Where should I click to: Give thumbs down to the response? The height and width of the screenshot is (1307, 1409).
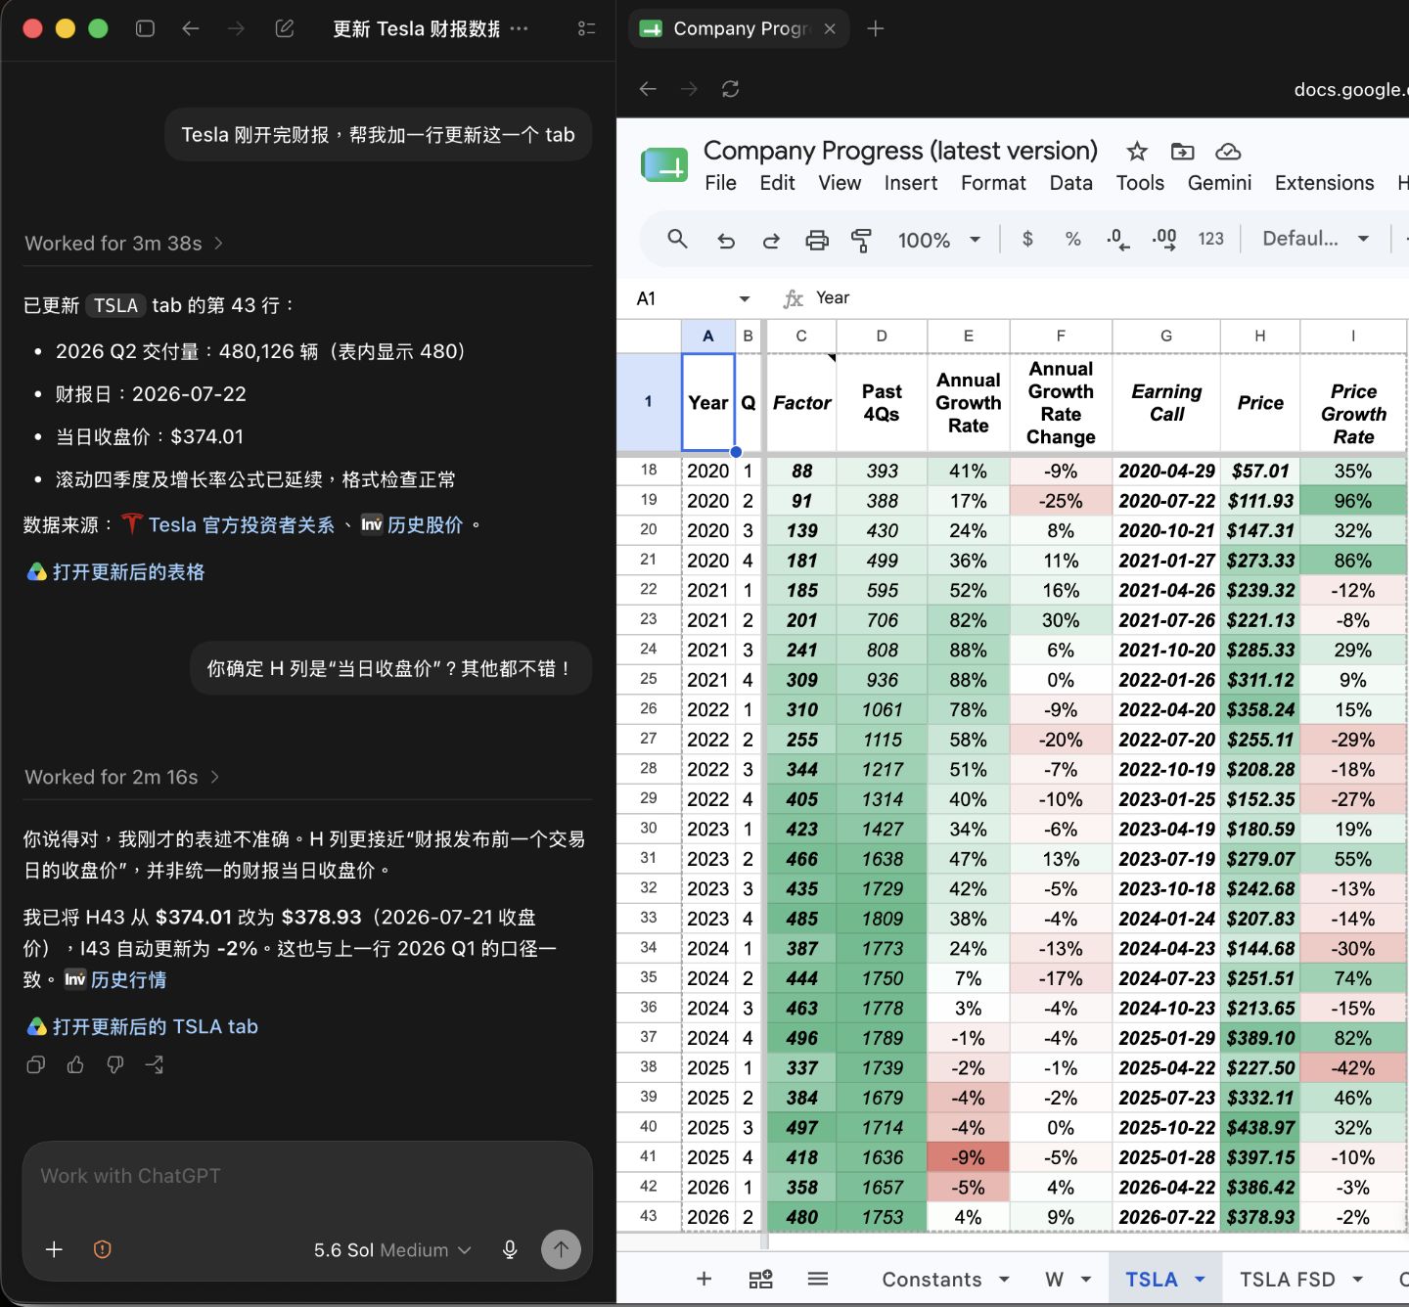[115, 1064]
